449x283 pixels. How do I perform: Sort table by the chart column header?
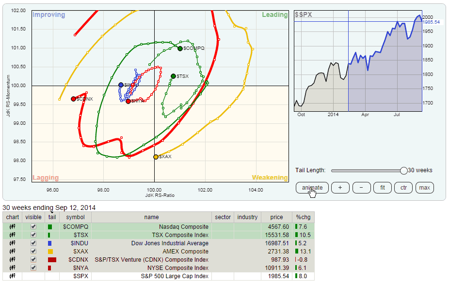point(12,217)
